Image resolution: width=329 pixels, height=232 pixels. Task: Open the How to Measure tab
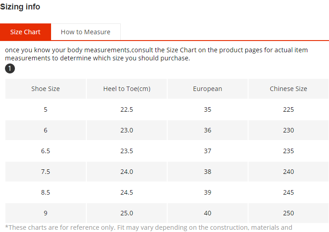coord(85,32)
